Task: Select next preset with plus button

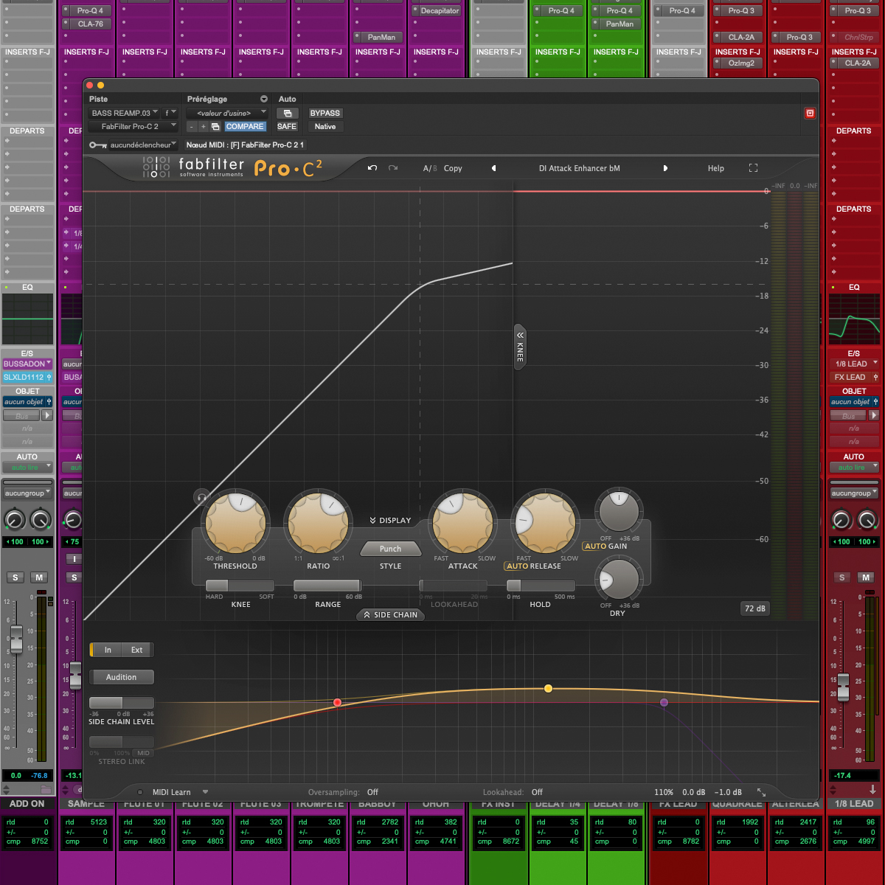Action: tap(204, 126)
